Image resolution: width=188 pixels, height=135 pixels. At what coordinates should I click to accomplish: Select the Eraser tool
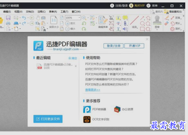coord(167,23)
